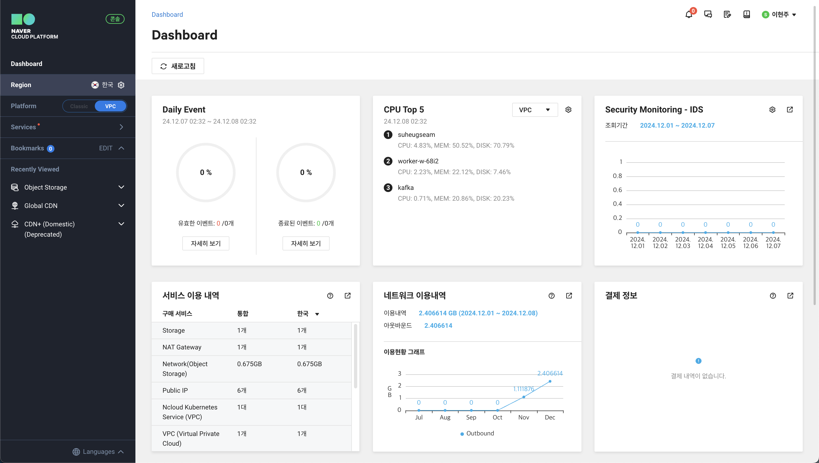Click the user guide book icon in header
The width and height of the screenshot is (819, 463).
746,14
